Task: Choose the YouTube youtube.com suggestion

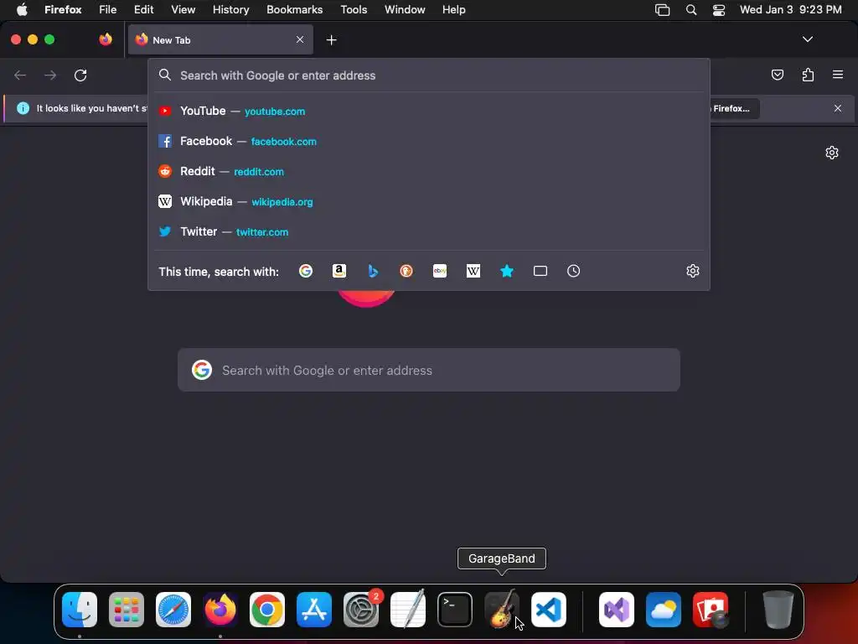Action: [x=429, y=112]
